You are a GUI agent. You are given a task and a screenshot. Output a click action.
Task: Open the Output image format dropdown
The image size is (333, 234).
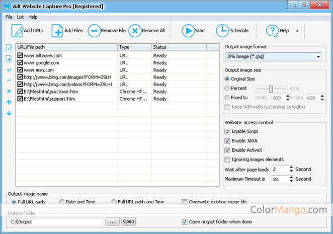pos(318,57)
